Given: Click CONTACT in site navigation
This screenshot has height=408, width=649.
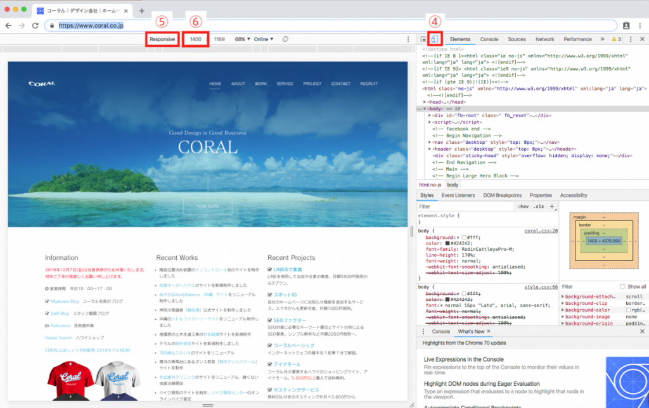Looking at the screenshot, I should point(340,84).
